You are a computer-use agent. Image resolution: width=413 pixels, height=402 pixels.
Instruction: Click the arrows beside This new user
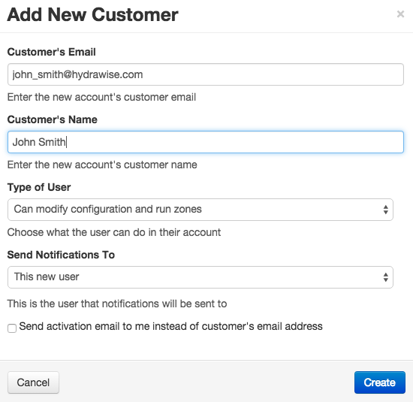coord(386,277)
